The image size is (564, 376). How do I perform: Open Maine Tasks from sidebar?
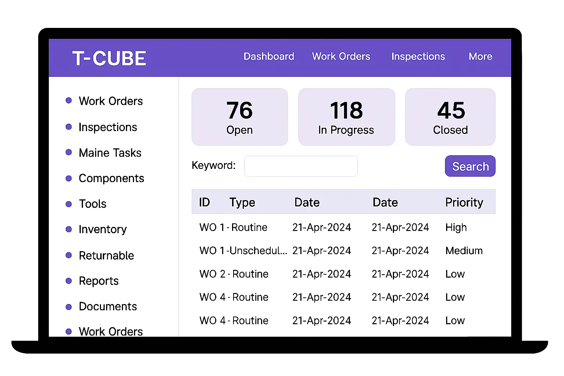[x=110, y=153]
